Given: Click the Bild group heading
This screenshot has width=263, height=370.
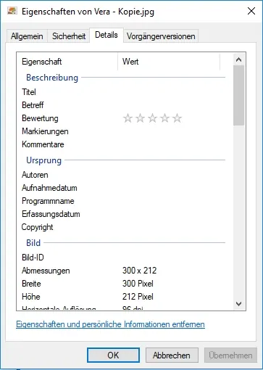Looking at the screenshot, I should [x=33, y=243].
